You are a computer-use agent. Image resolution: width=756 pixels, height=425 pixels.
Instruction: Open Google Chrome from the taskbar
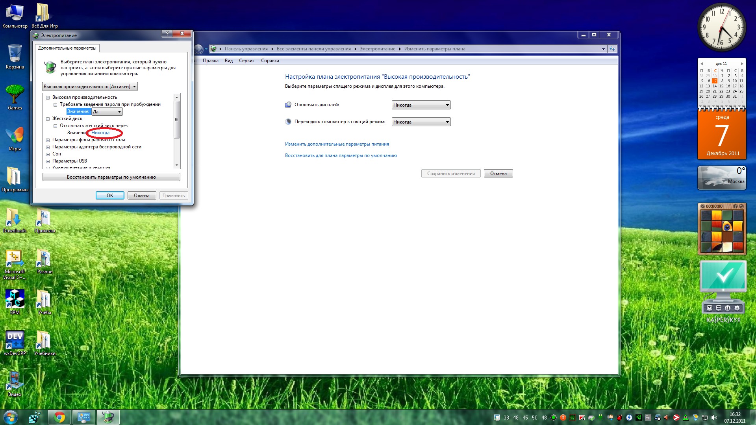pos(59,417)
